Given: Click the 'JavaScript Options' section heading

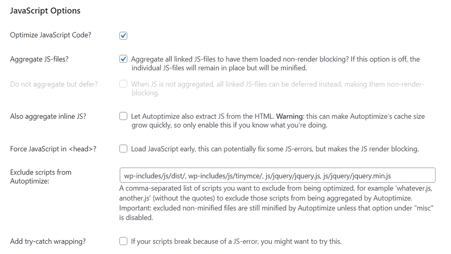Looking at the screenshot, I should pos(45,11).
